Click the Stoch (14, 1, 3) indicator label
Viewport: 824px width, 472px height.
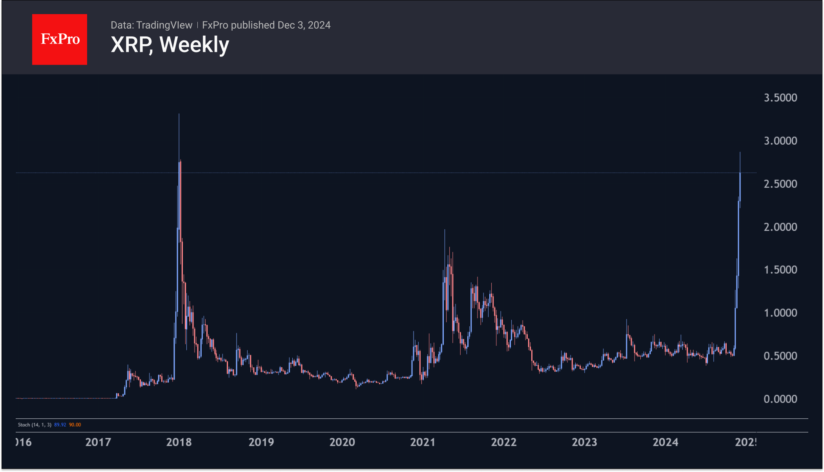[35, 425]
